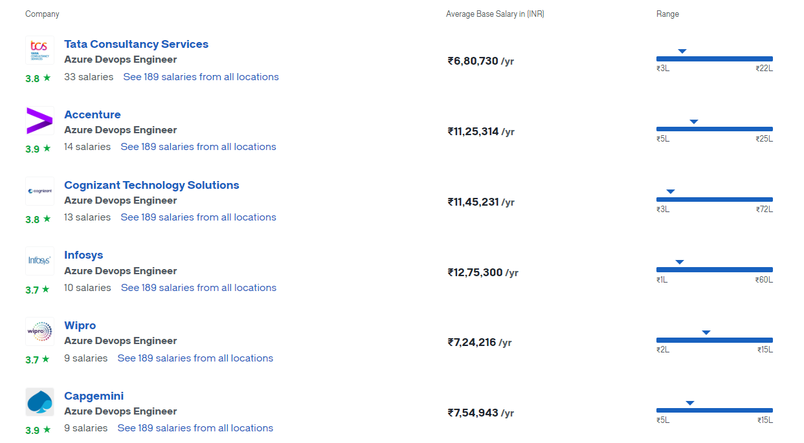Click the Capgemini spade logo

click(x=39, y=402)
